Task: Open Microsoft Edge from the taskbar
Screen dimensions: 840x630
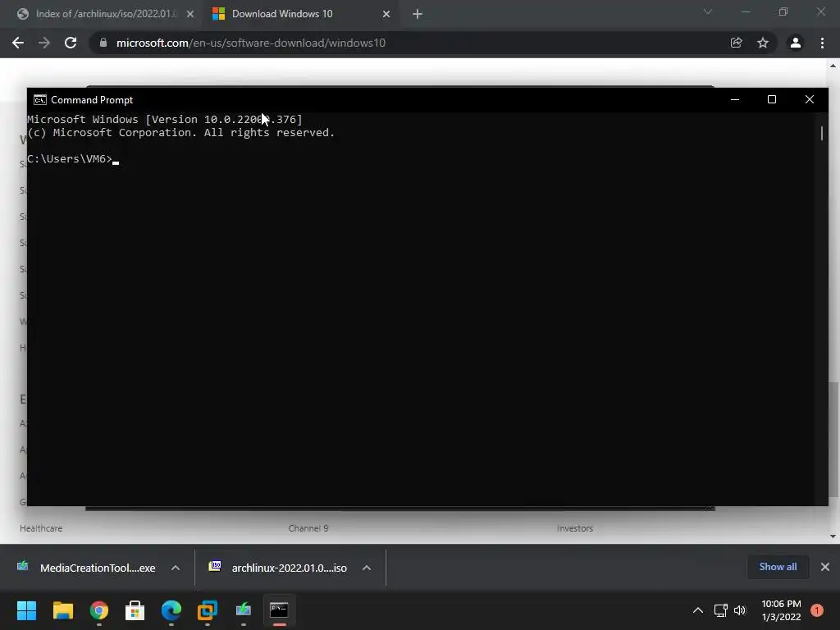Action: [171, 610]
